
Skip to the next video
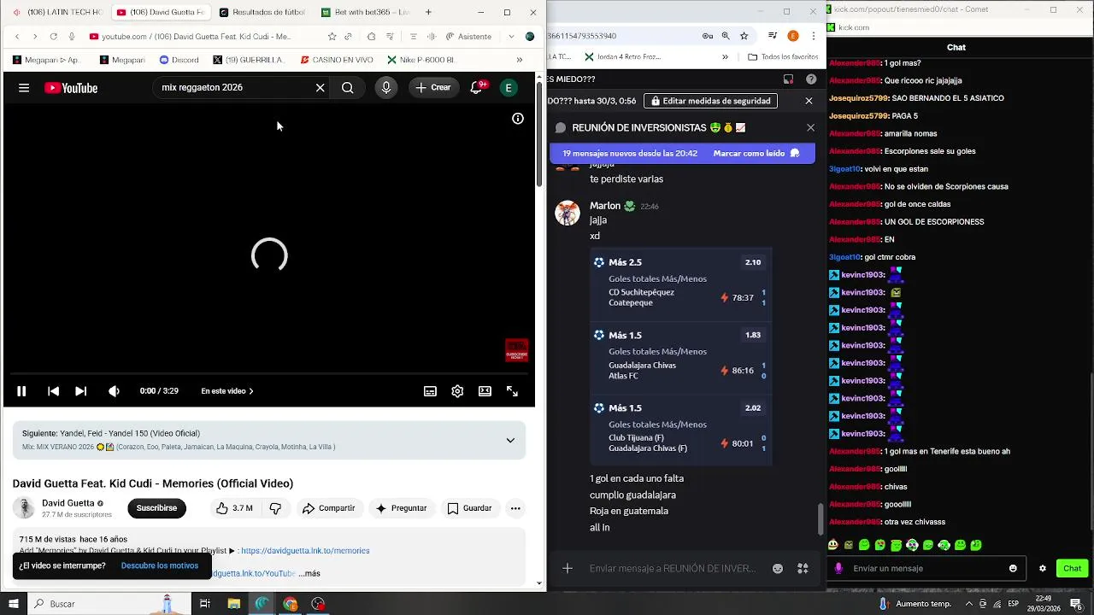[x=80, y=391]
